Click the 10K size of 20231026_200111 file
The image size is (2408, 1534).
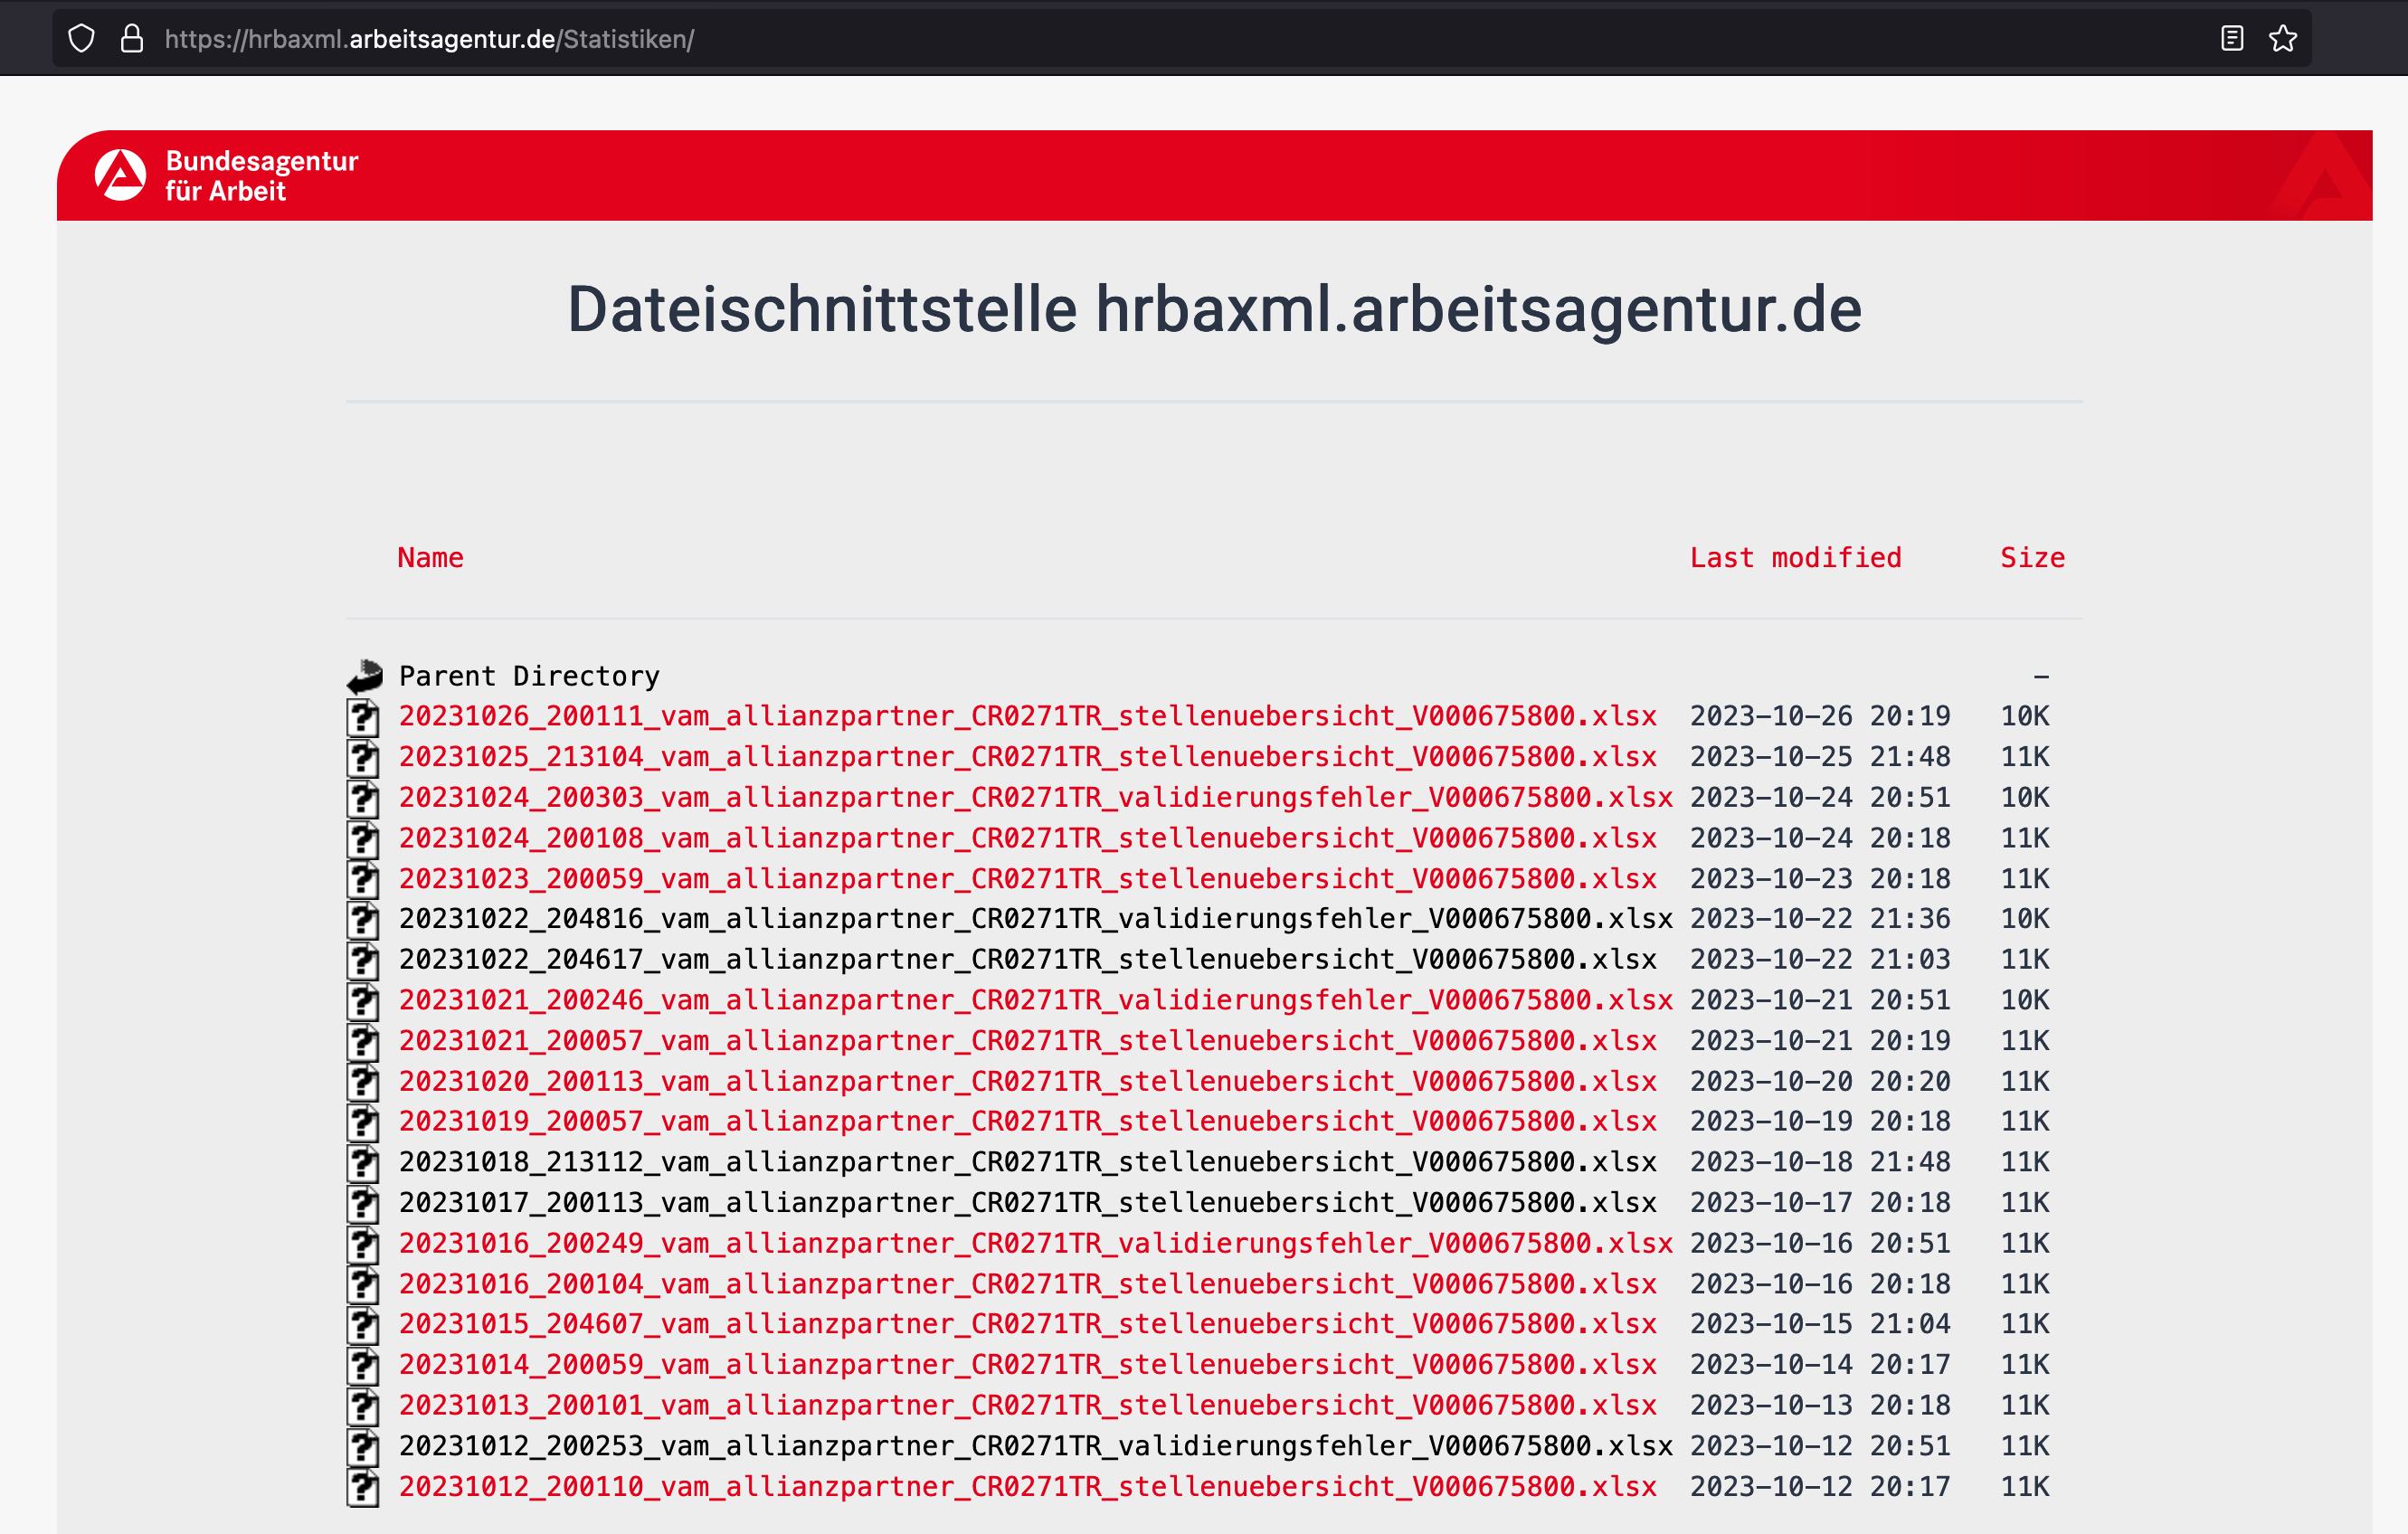point(2024,716)
